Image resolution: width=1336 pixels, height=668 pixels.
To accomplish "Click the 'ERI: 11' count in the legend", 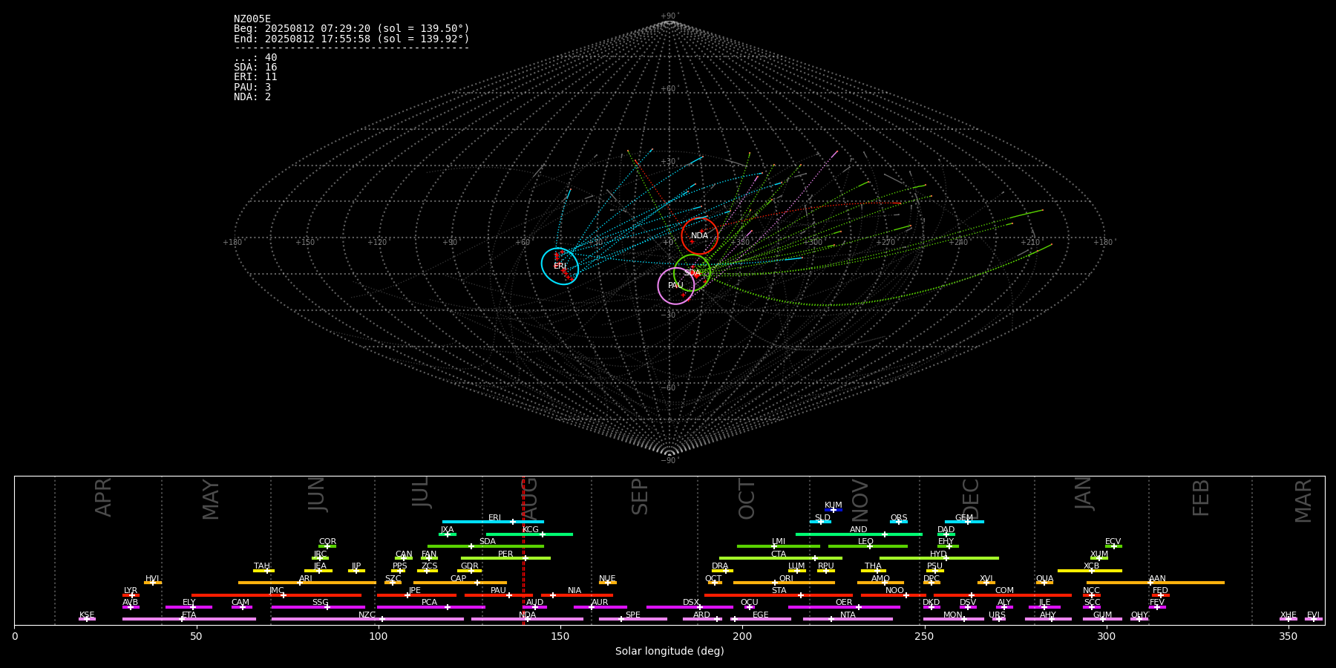I will coord(255,77).
